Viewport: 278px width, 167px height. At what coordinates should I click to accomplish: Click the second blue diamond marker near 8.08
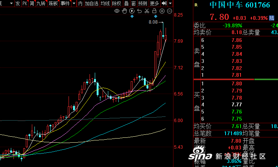155,16
